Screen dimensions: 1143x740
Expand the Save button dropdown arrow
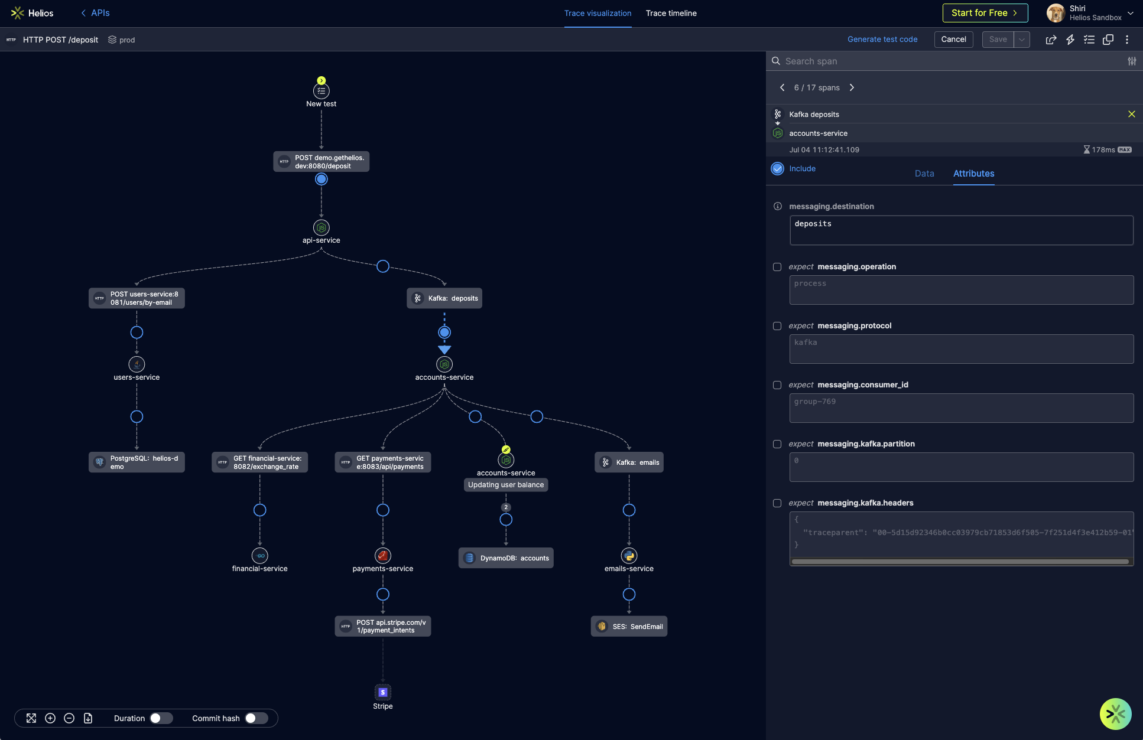coord(1022,40)
